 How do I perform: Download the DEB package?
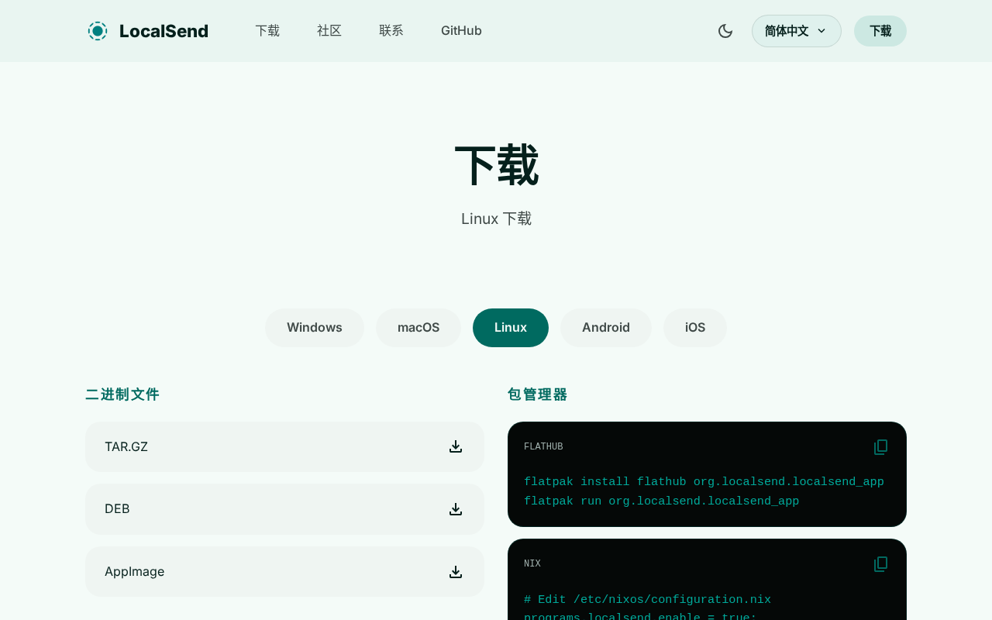284,509
